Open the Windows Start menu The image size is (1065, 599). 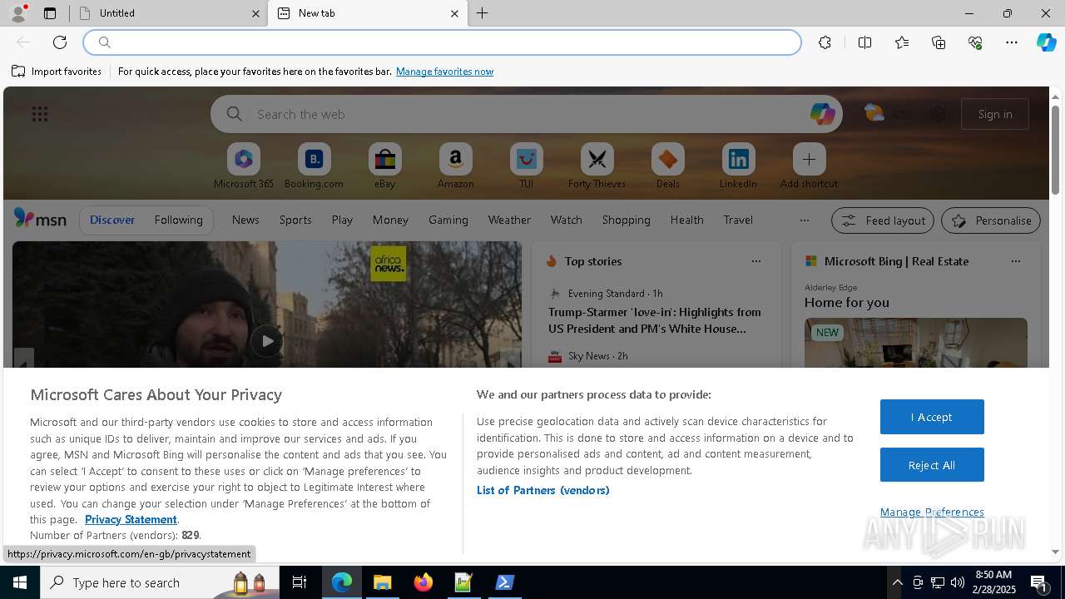click(20, 582)
